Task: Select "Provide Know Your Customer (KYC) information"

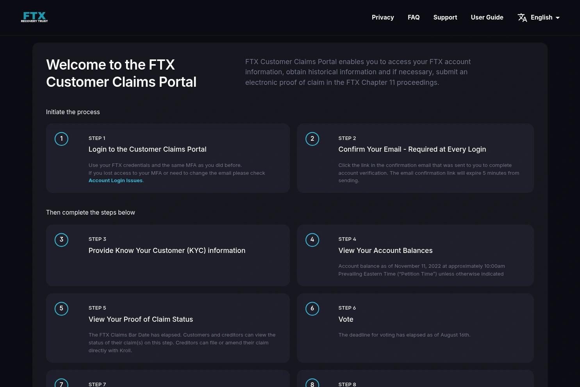Action: 167,251
